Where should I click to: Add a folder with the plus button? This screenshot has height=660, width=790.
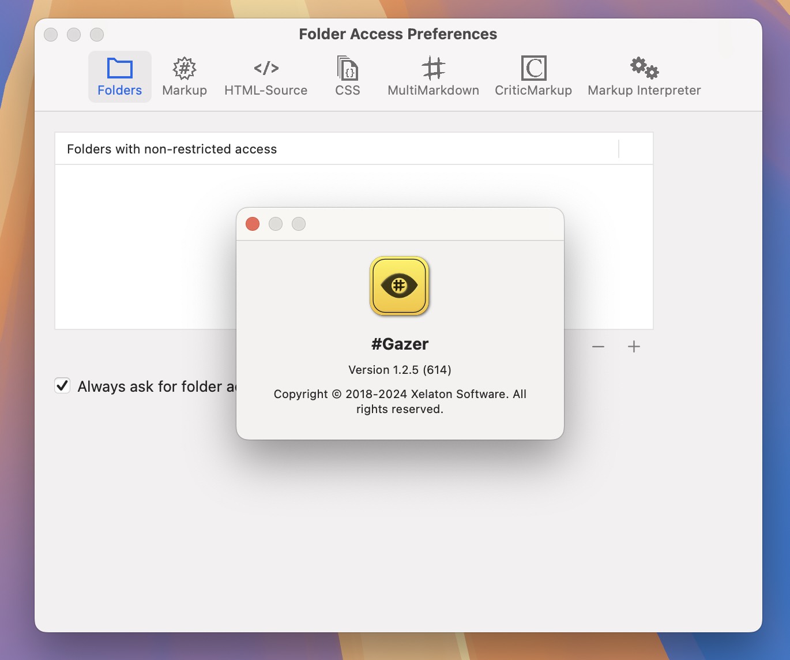pyautogui.click(x=634, y=346)
